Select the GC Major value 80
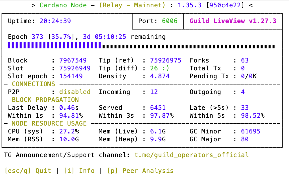Screen dimensions: 289x174 [245, 139]
